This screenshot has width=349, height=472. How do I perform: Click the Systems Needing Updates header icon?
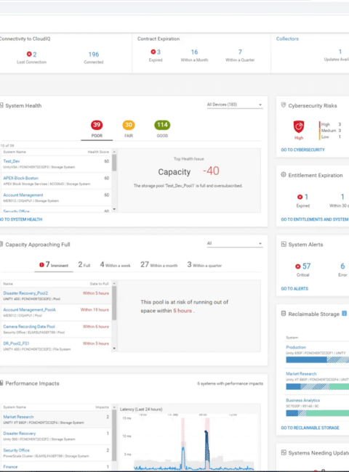pos(284,452)
